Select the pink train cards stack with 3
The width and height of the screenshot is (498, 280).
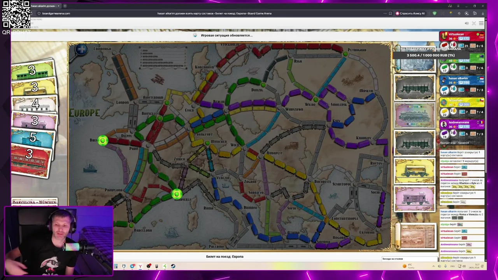[x=34, y=121]
